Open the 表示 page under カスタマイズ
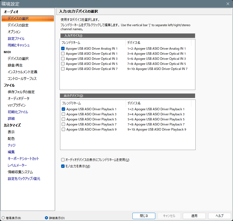 (x=11, y=132)
